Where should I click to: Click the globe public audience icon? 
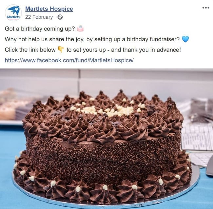[x=60, y=17]
